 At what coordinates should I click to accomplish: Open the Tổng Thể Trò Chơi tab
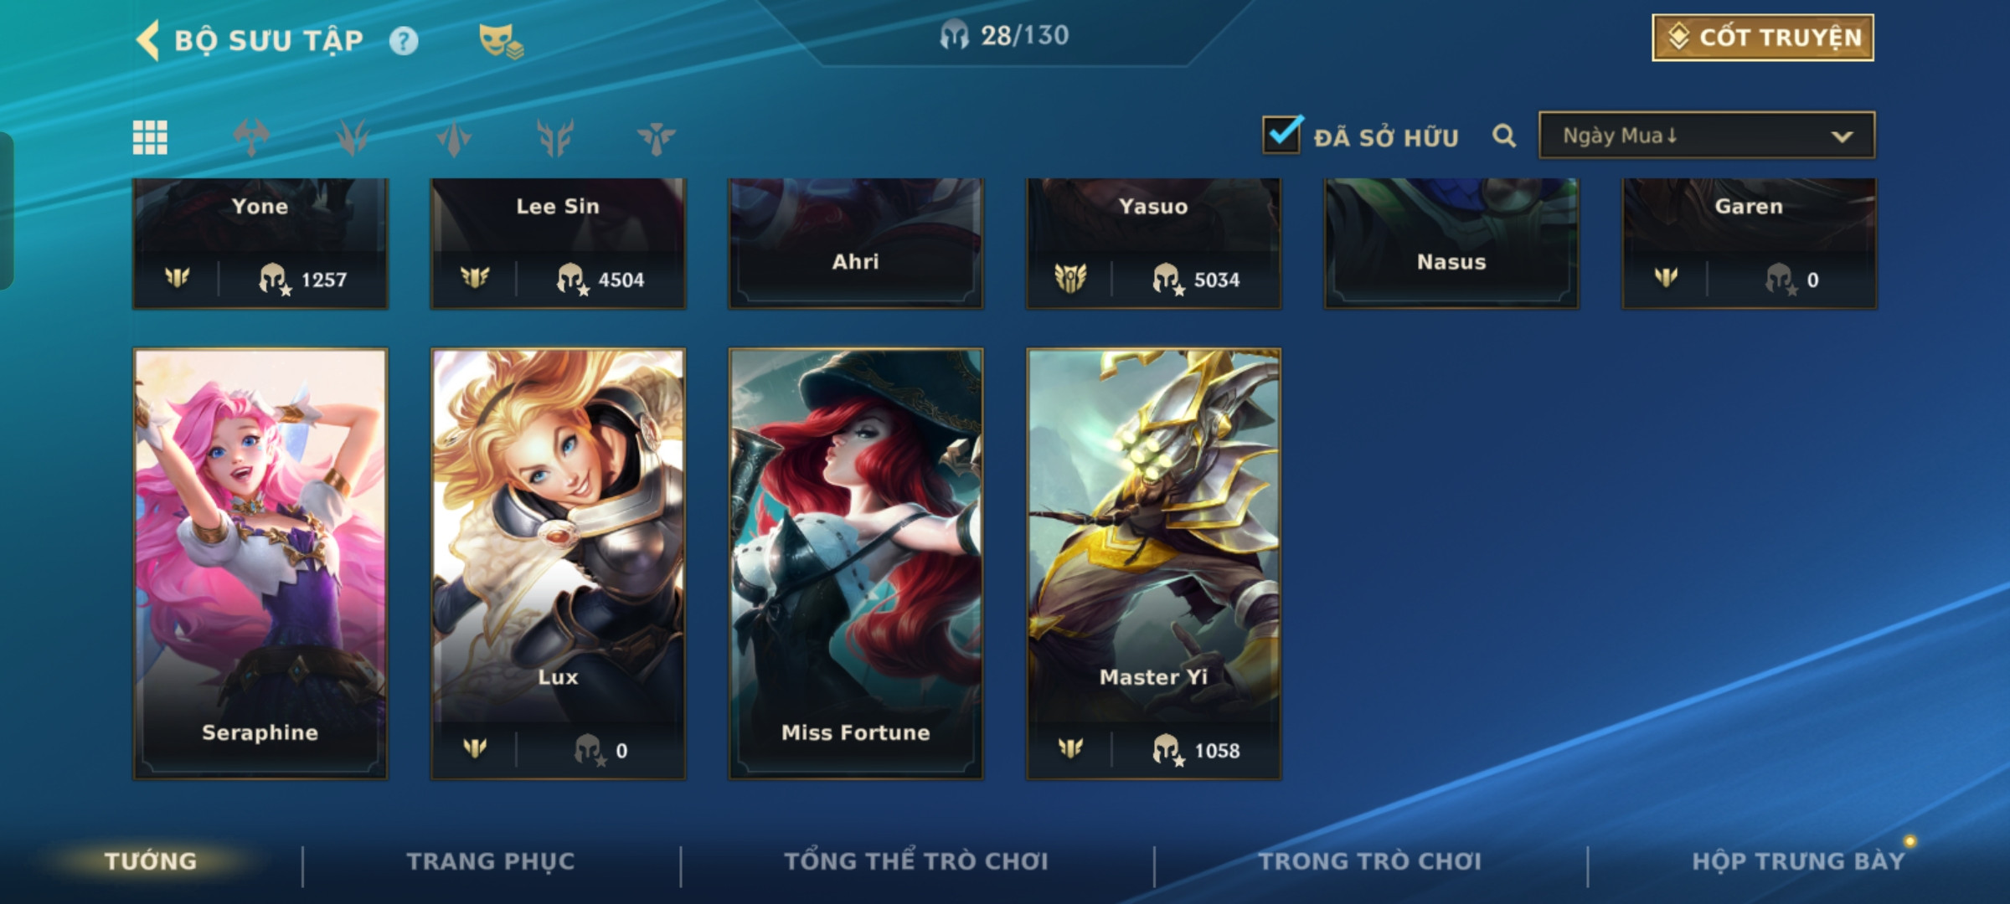click(916, 861)
